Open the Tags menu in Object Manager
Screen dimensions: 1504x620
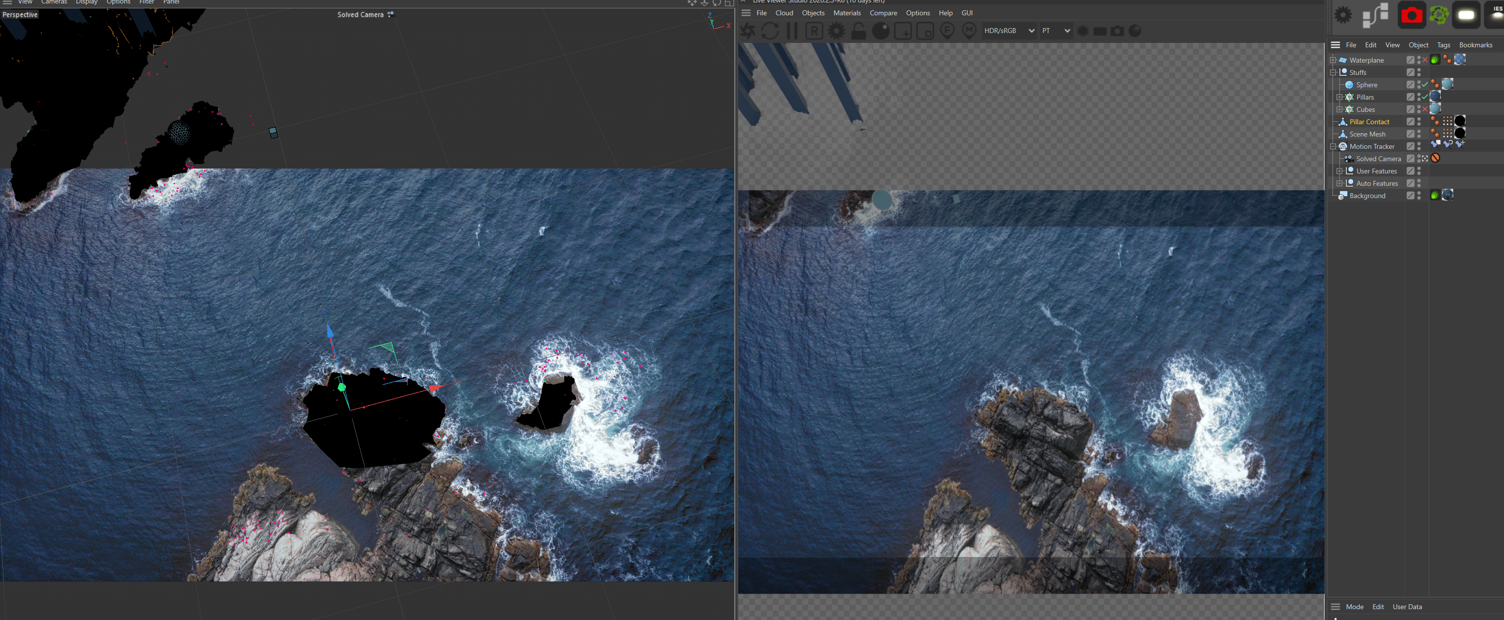[x=1443, y=45]
